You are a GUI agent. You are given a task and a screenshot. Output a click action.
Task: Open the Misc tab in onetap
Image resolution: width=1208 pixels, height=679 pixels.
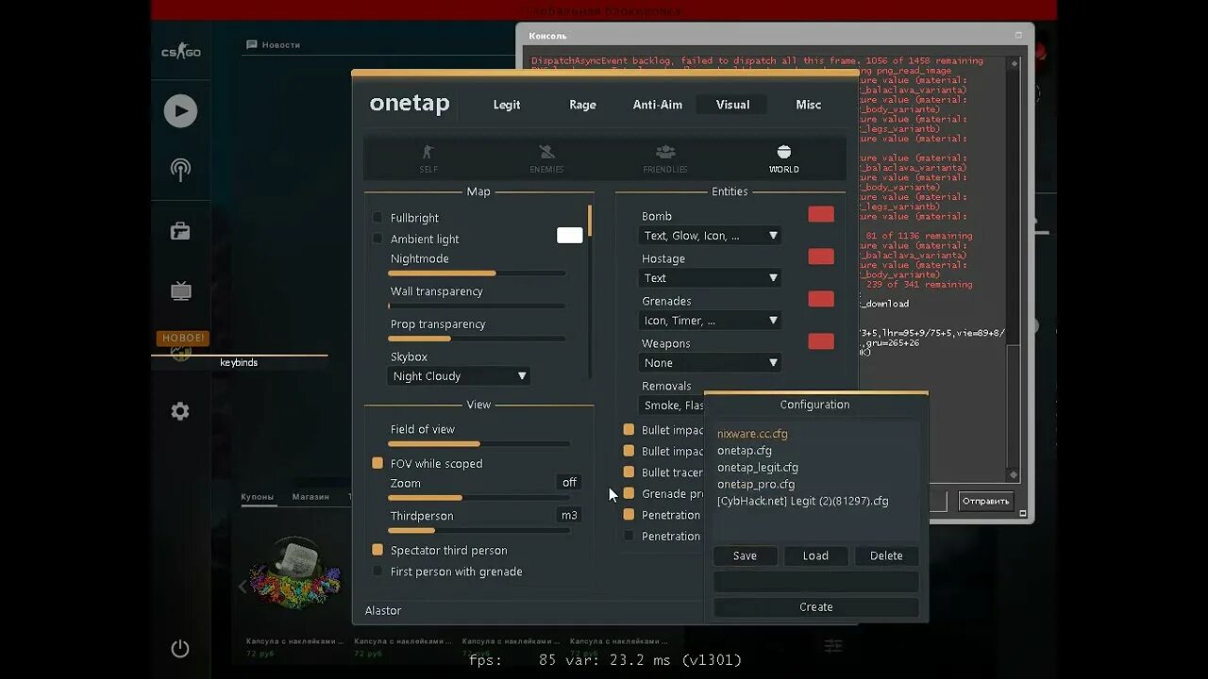pyautogui.click(x=808, y=105)
